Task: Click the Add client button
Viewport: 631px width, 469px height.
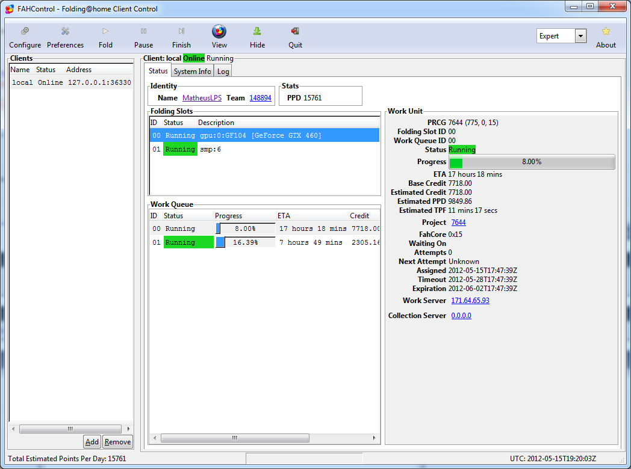Action: pos(92,442)
